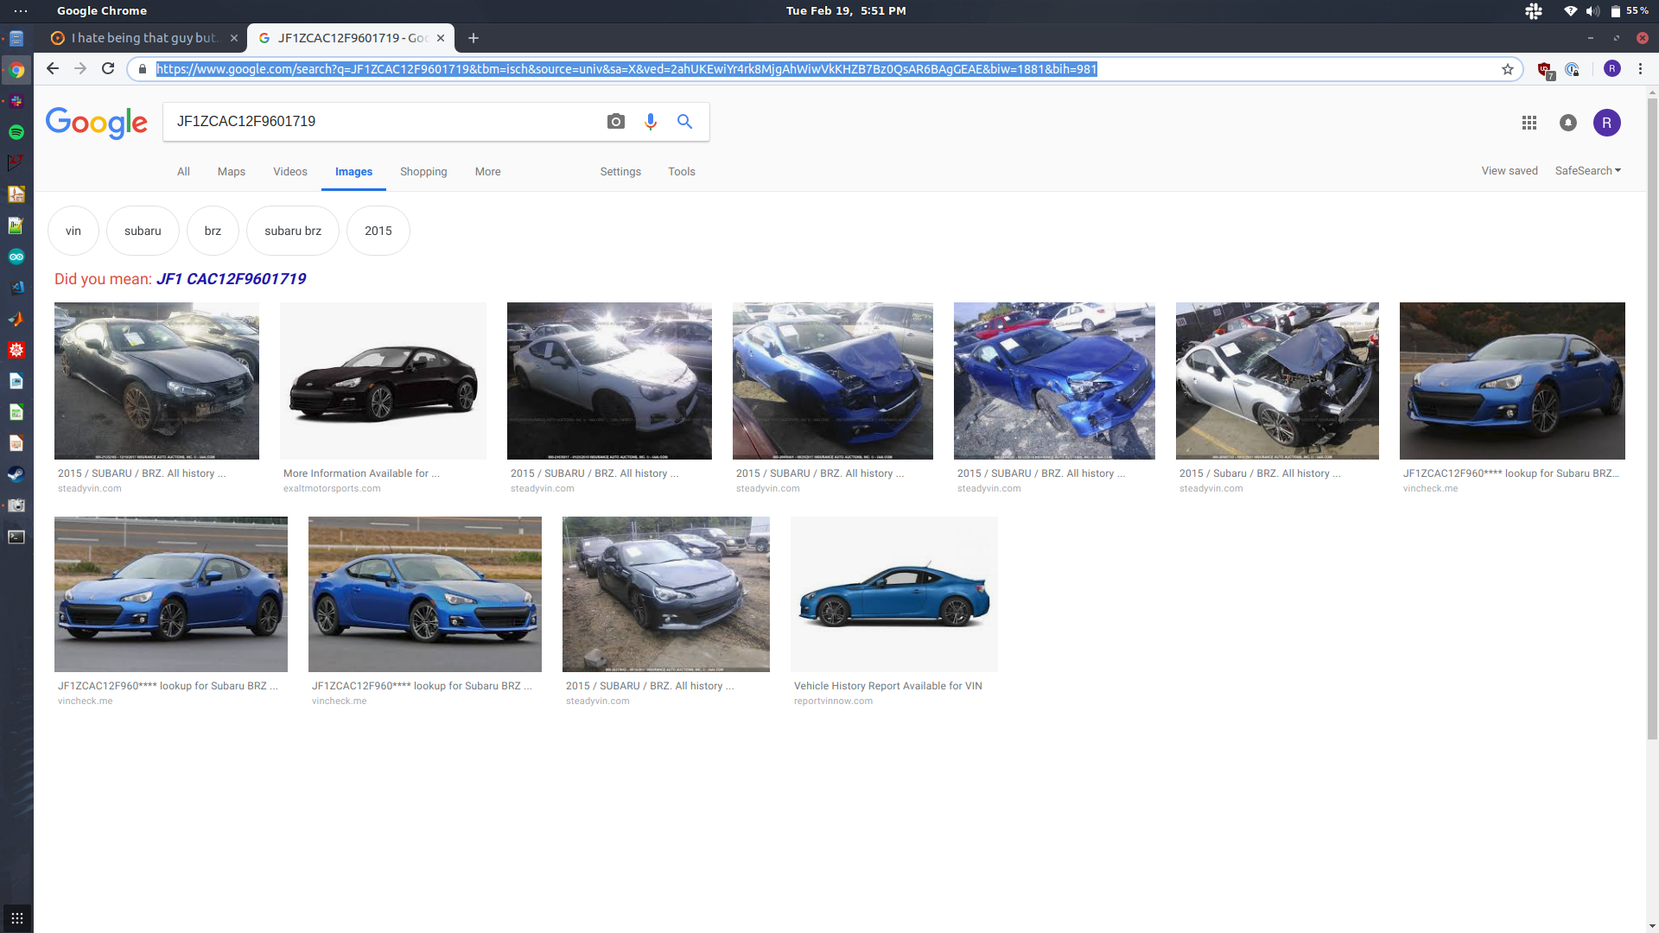Filter by the 'vin' chip
This screenshot has width=1659, height=933.
pyautogui.click(x=73, y=231)
